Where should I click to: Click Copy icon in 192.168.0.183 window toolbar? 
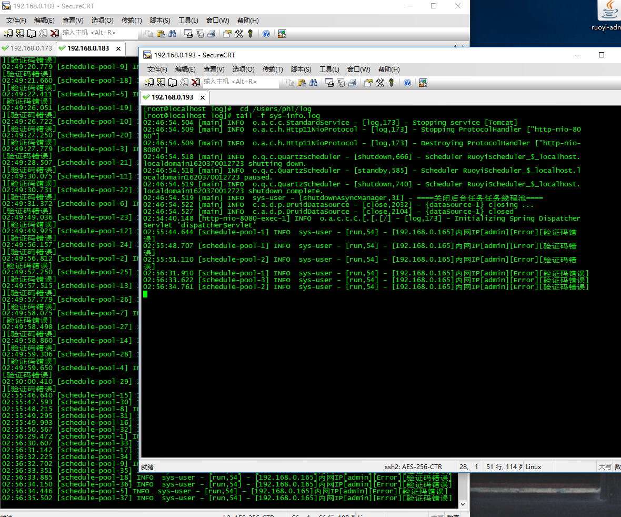click(x=149, y=34)
